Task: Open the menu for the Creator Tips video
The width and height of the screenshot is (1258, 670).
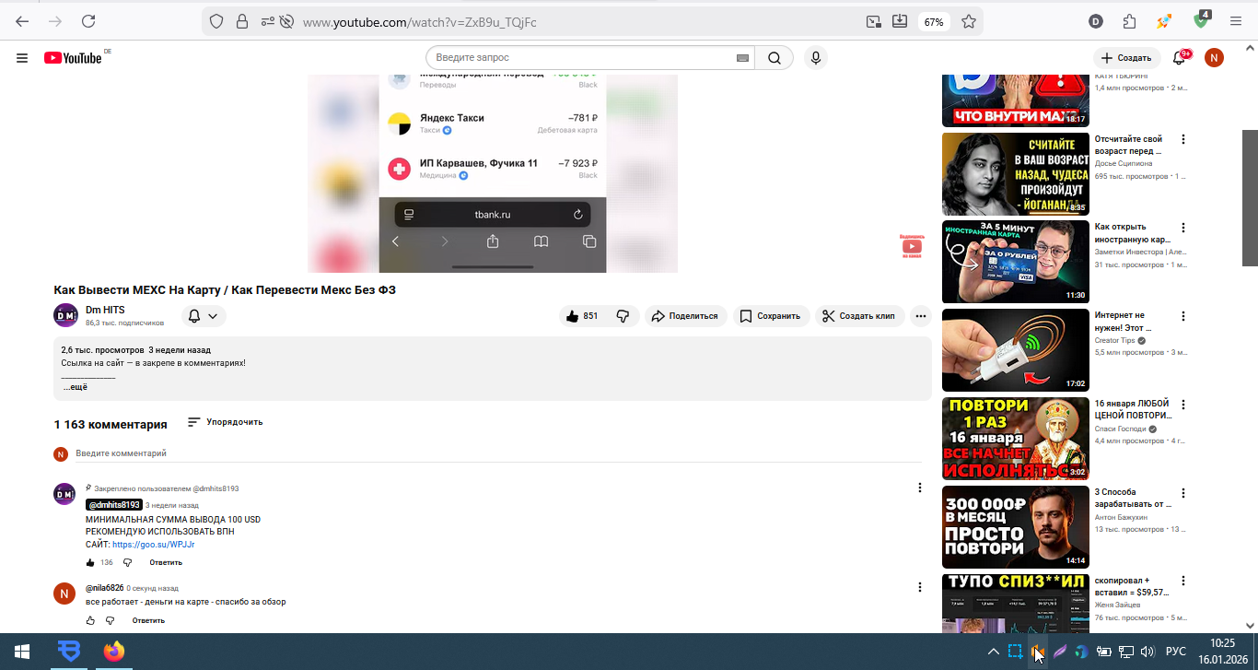Action: coord(1183,315)
